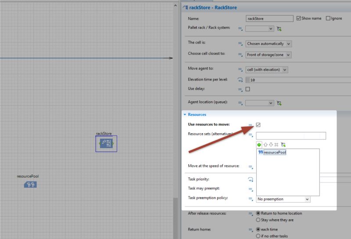
Task: Uncheck the Show name checkbox
Action: tap(298, 18)
